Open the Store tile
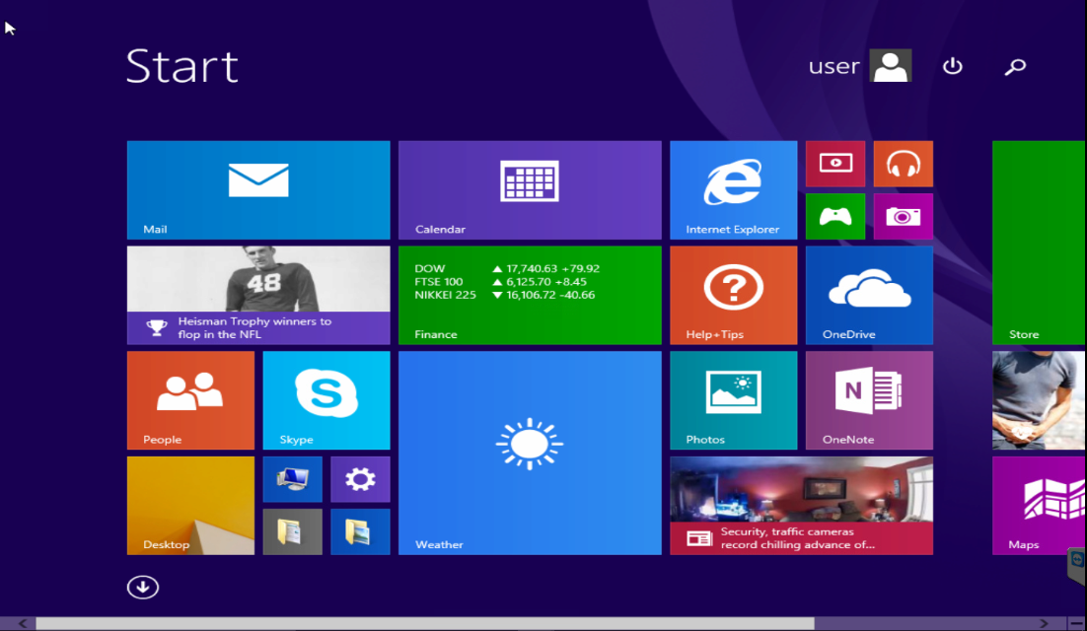The width and height of the screenshot is (1087, 631). coord(1040,243)
